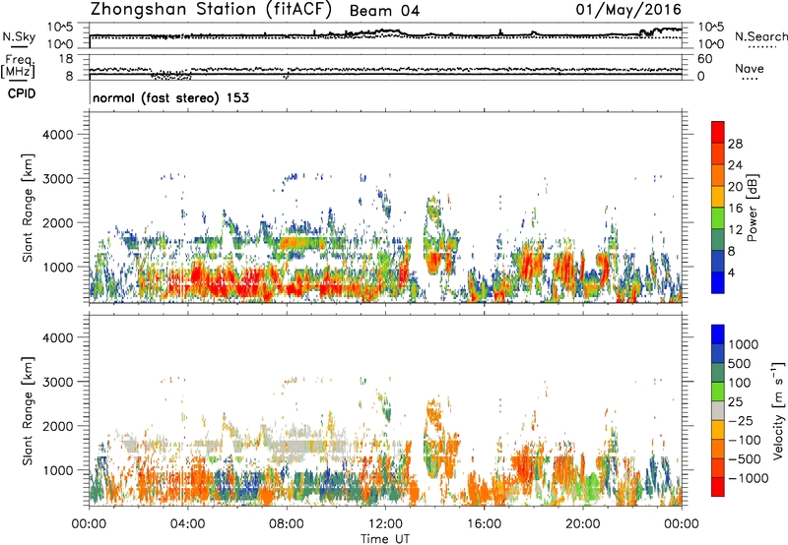The width and height of the screenshot is (788, 545).
Task: Click the '08:00' time tick label
Action: click(287, 524)
